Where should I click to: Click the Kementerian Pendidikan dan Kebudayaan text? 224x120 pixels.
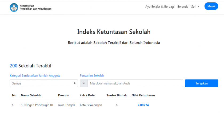[35, 7]
